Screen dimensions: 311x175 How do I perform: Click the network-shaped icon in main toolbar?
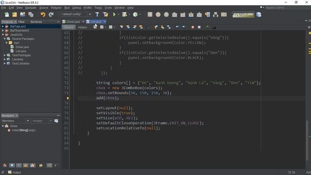coord(216,15)
